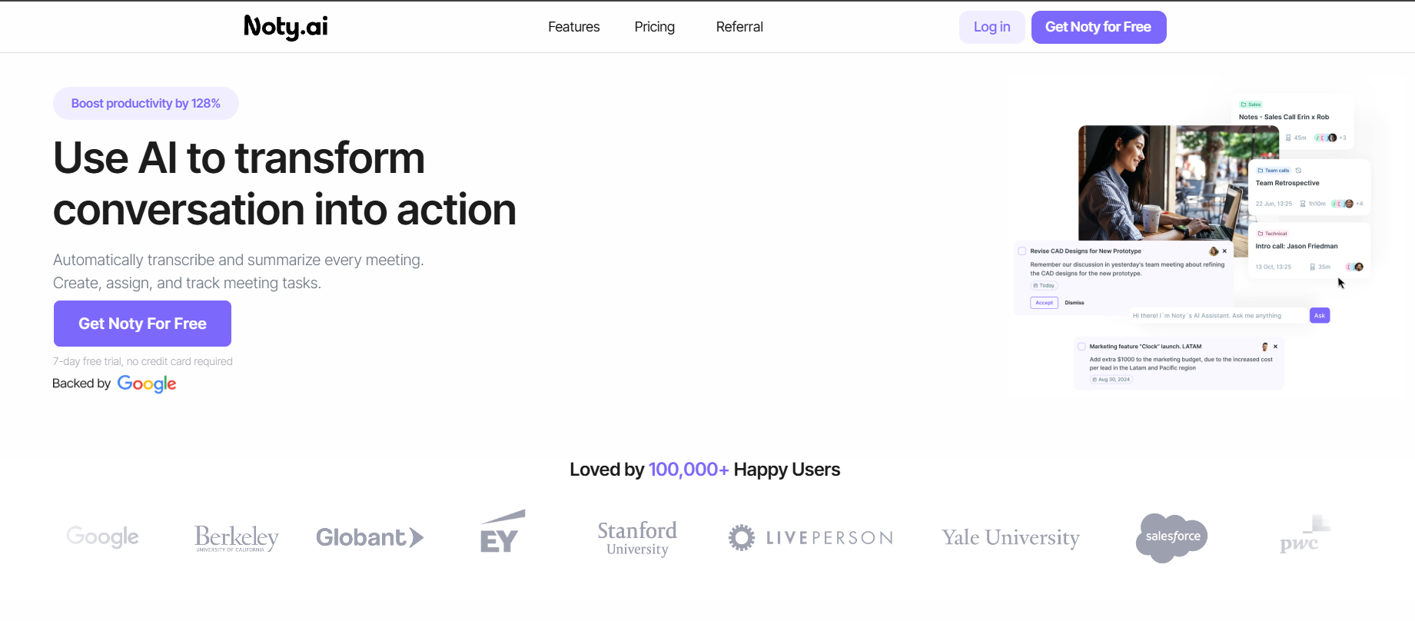The height and width of the screenshot is (621, 1415).
Task: Click the Log in button
Action: [991, 27]
